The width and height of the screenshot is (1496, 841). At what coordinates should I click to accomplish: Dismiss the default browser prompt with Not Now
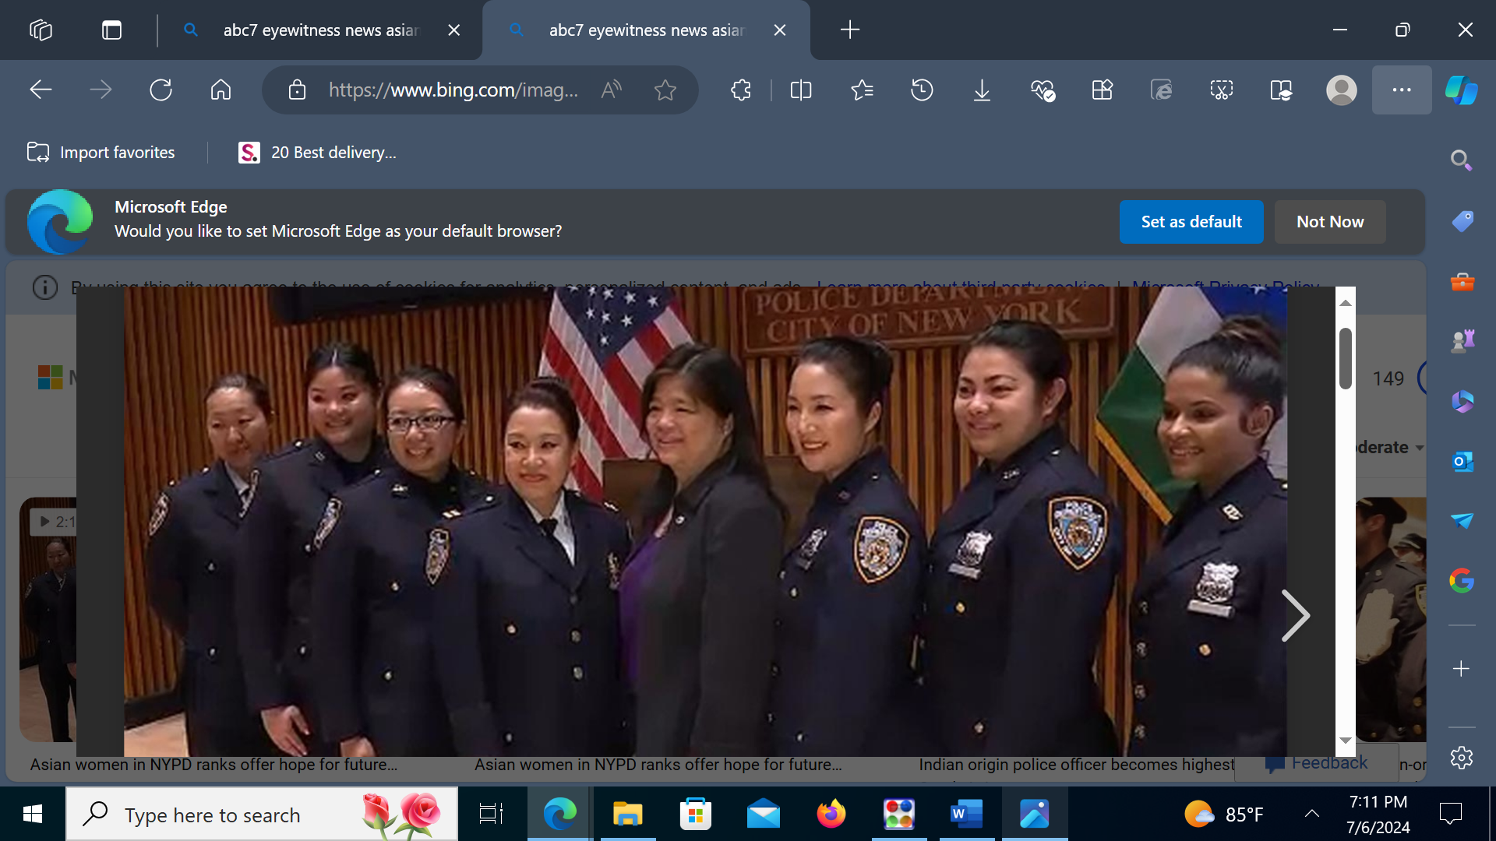pos(1330,222)
